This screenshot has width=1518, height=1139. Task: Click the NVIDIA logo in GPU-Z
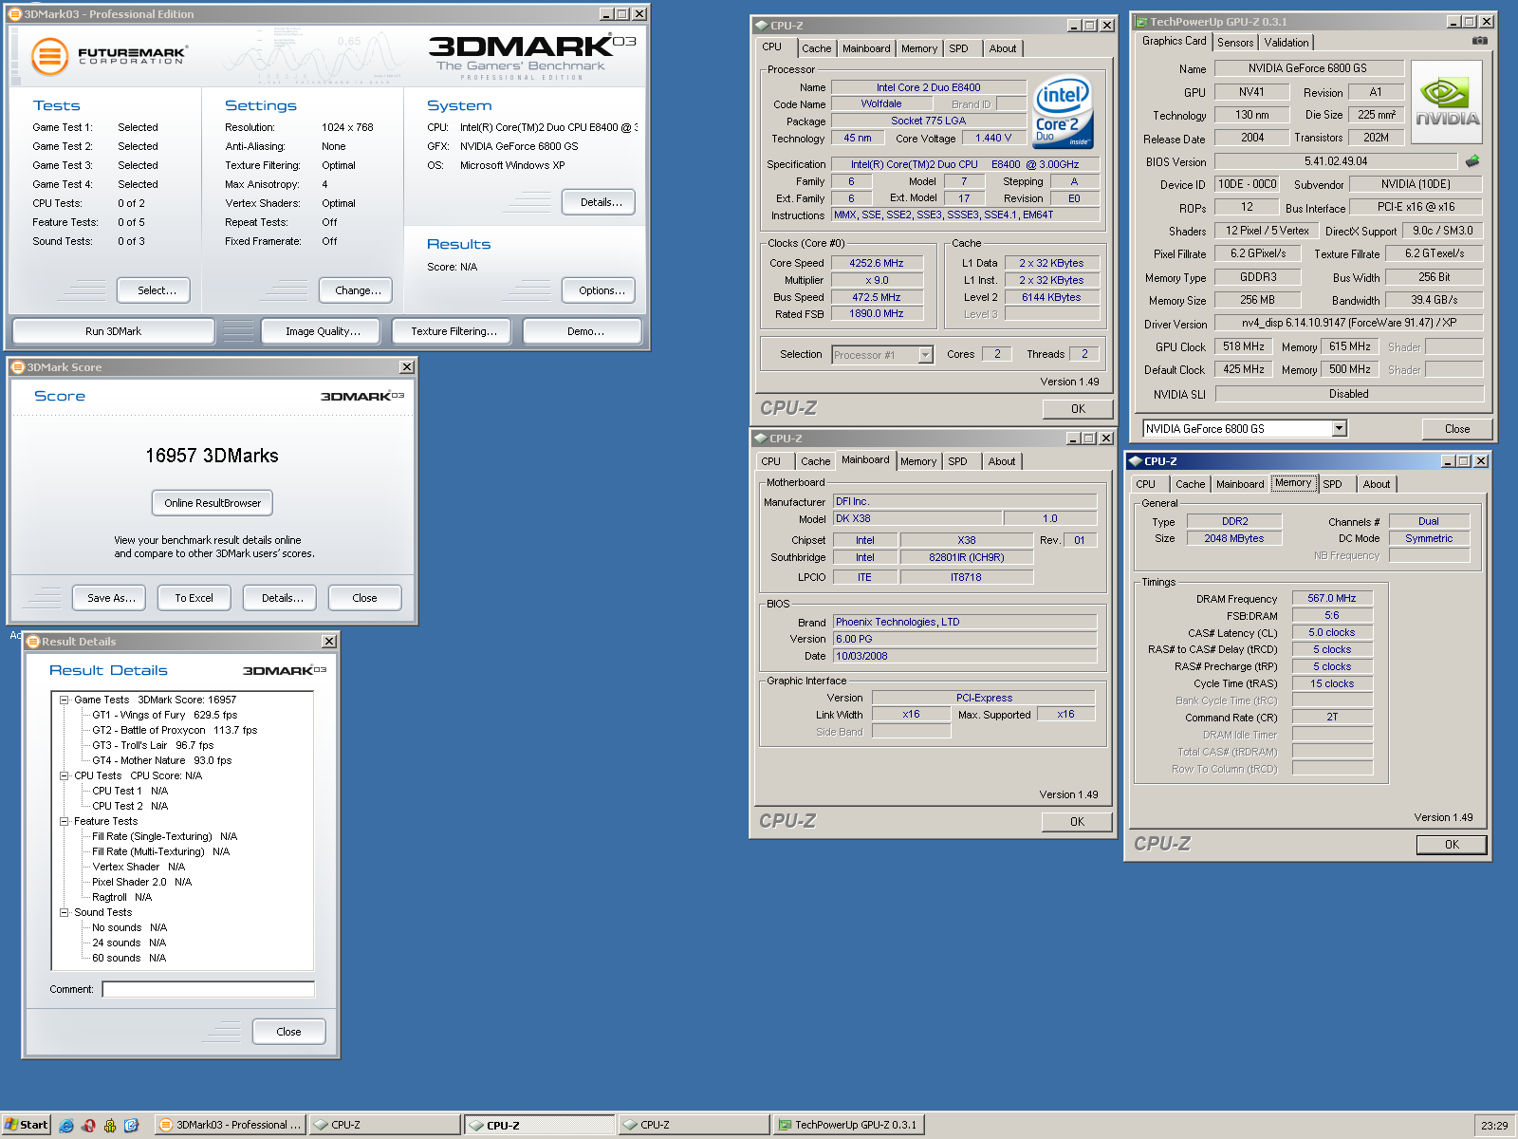[x=1447, y=103]
